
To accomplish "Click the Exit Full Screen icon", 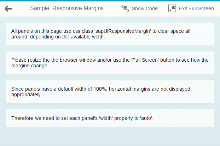I will click(x=172, y=8).
